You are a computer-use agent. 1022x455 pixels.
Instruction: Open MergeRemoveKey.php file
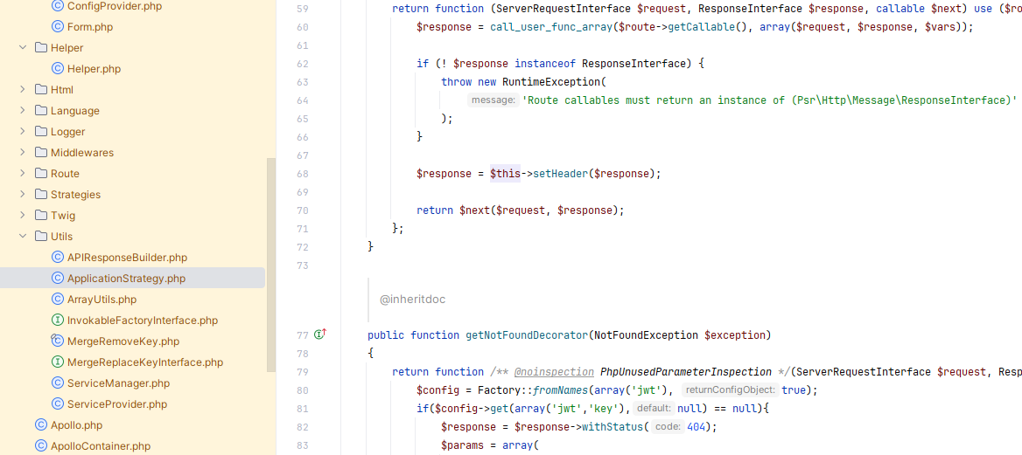[123, 341]
